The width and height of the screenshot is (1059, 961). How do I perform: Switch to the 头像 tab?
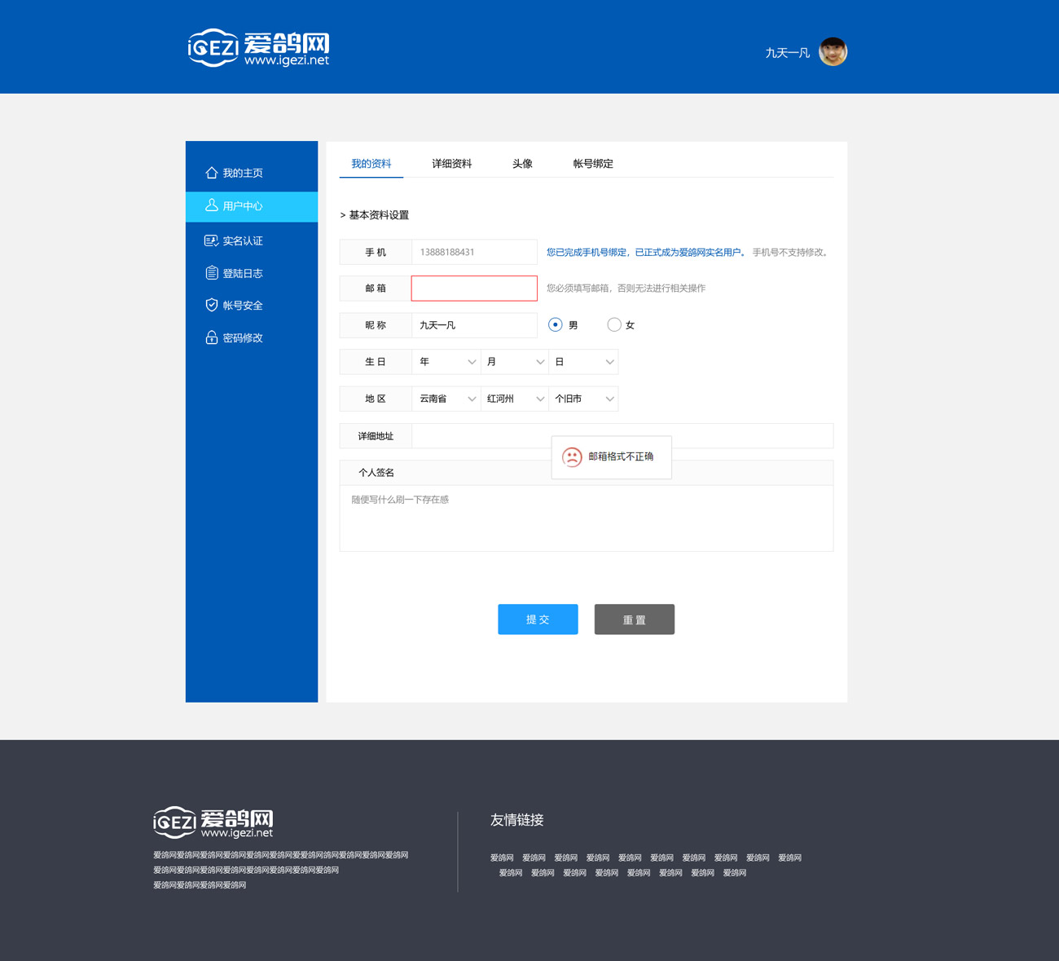click(x=522, y=164)
